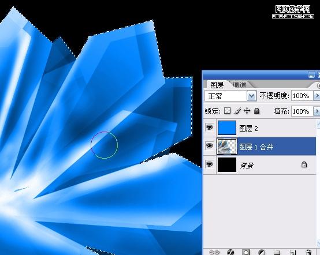Click the lock icon on 背景 layer
This screenshot has height=255, width=320.
point(304,164)
